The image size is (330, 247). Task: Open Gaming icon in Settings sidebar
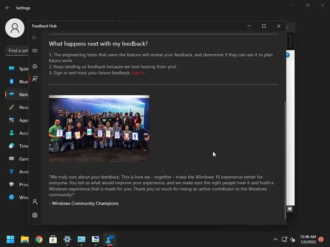pyautogui.click(x=12, y=159)
